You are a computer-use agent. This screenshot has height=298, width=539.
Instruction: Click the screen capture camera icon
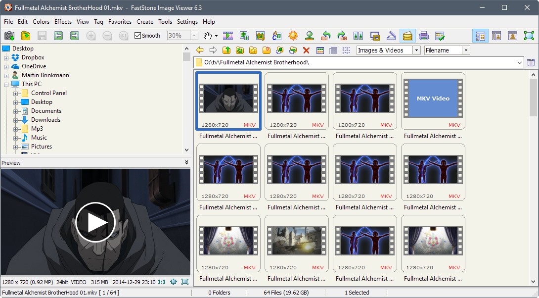(x=9, y=36)
